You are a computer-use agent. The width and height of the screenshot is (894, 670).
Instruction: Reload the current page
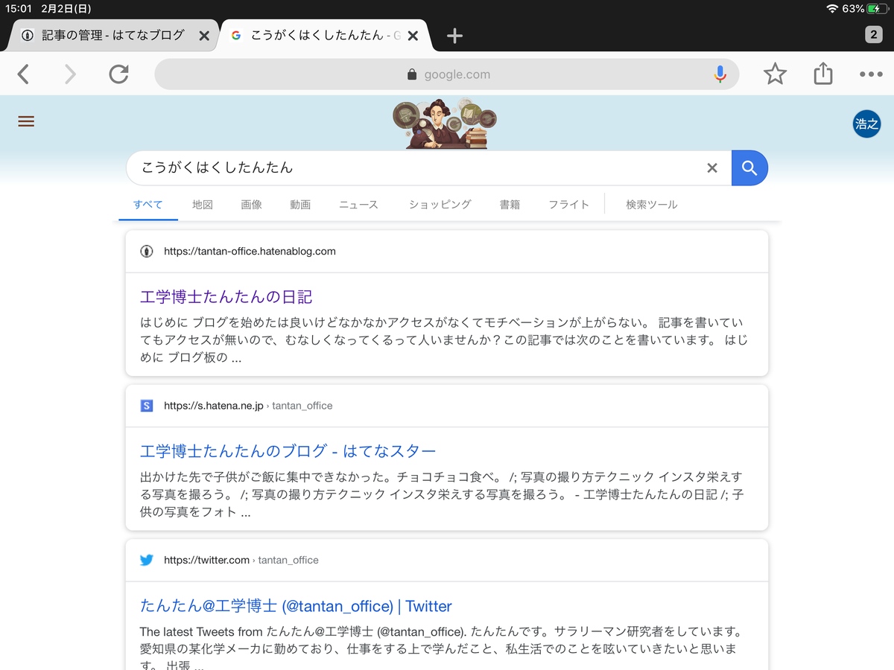[118, 74]
